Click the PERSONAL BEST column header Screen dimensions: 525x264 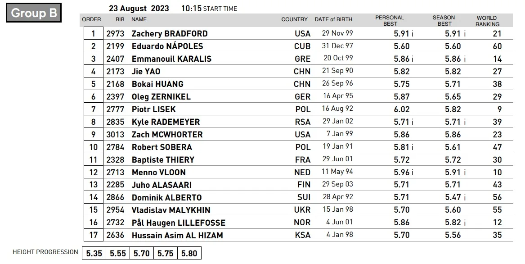point(390,20)
